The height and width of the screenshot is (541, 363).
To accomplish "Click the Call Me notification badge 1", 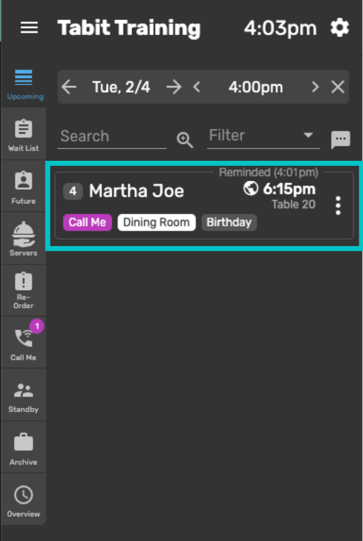I will 37,326.
